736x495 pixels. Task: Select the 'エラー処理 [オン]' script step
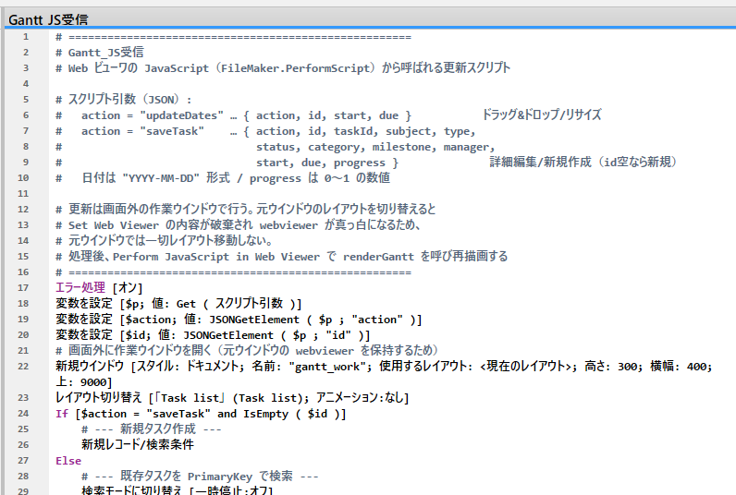(x=99, y=288)
